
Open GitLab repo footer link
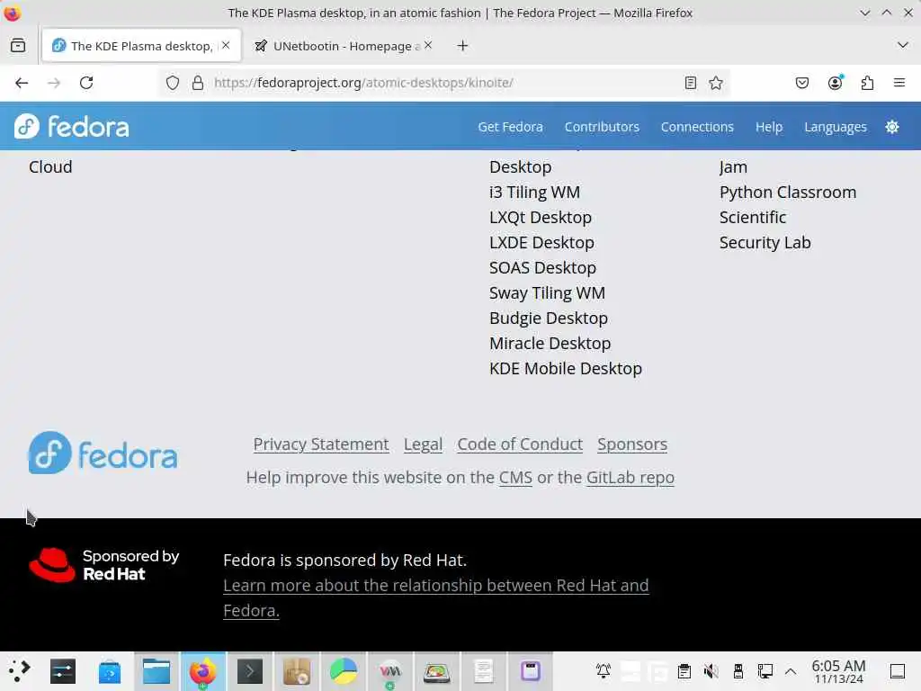click(x=630, y=478)
